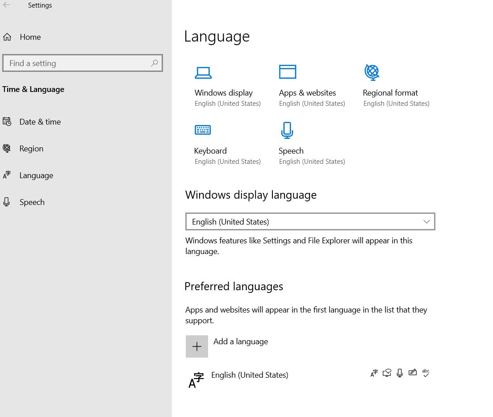The height and width of the screenshot is (417, 493).
Task: Click English (United States) under Apps & websites
Action: (x=312, y=104)
